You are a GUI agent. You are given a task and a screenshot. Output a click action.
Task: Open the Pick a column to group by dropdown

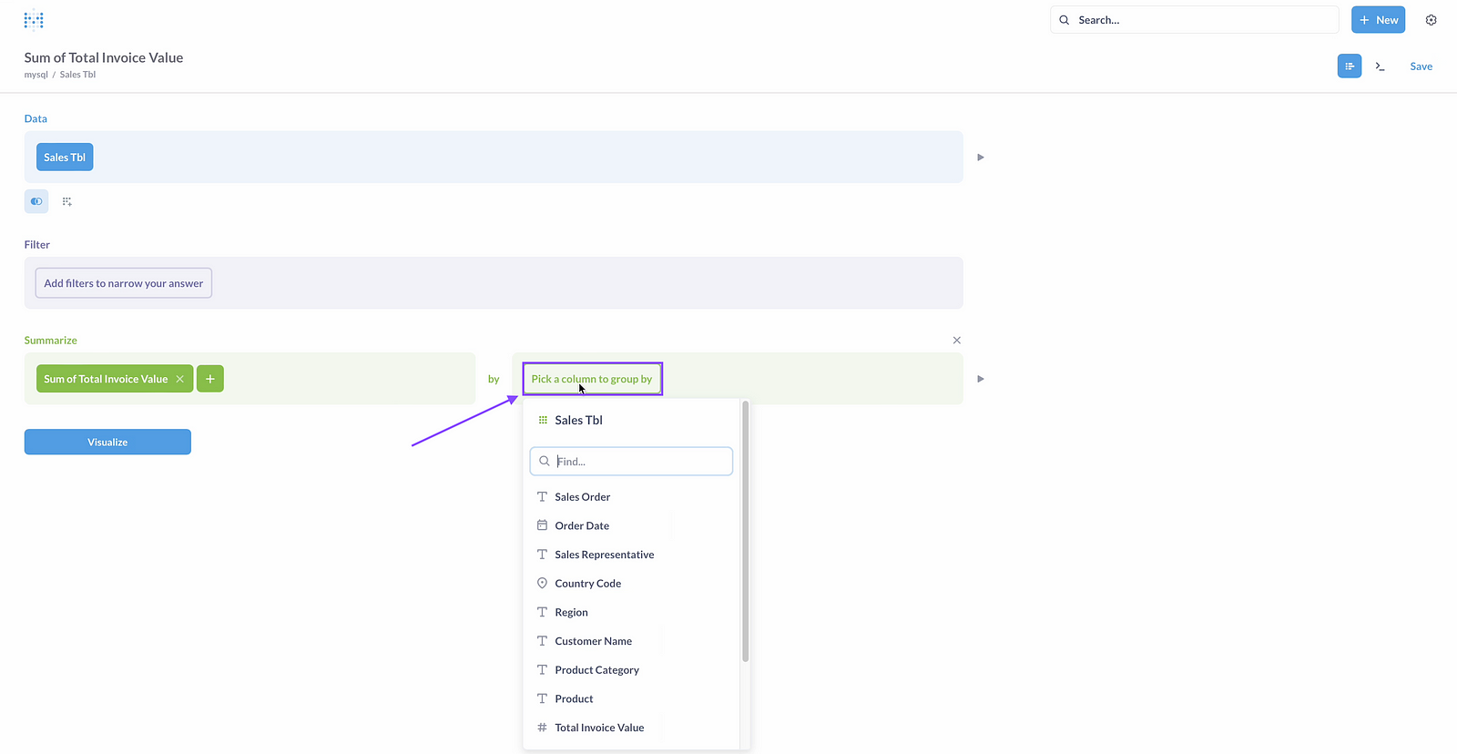592,379
